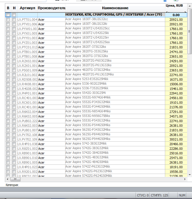Click price 30021.00
This screenshot has height=199, width=192.
pos(176,139)
